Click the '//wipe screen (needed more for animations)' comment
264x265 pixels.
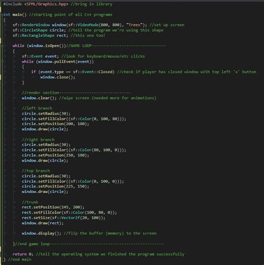107,98
